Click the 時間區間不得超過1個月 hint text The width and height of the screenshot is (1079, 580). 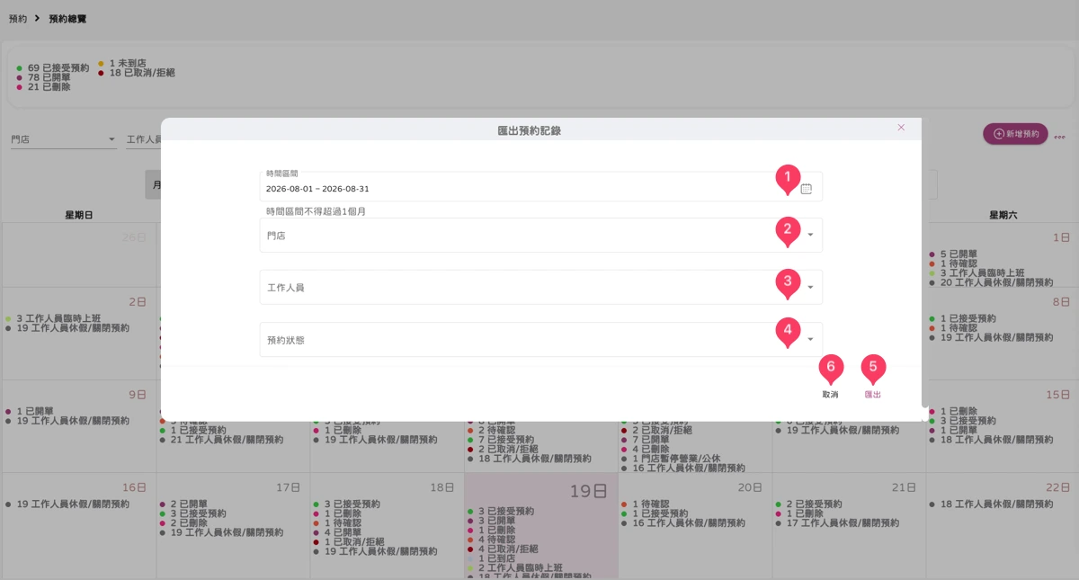click(x=317, y=212)
